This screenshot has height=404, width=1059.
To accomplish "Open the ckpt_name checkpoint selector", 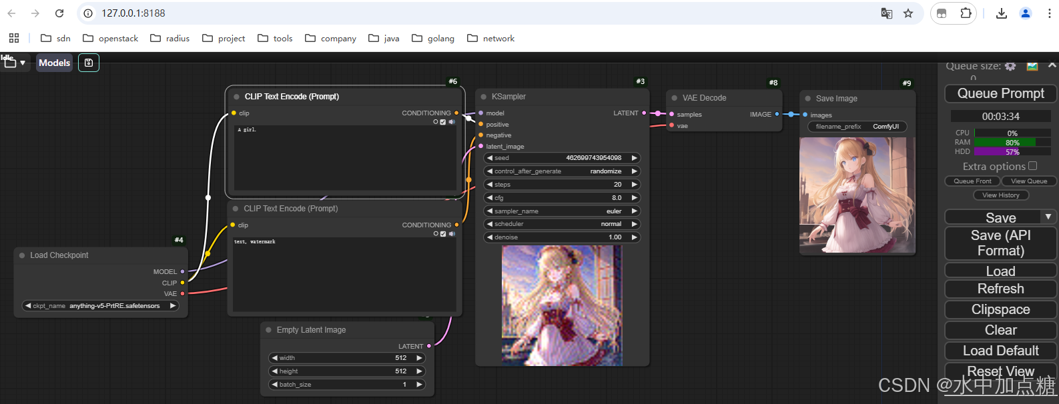I will (101, 306).
